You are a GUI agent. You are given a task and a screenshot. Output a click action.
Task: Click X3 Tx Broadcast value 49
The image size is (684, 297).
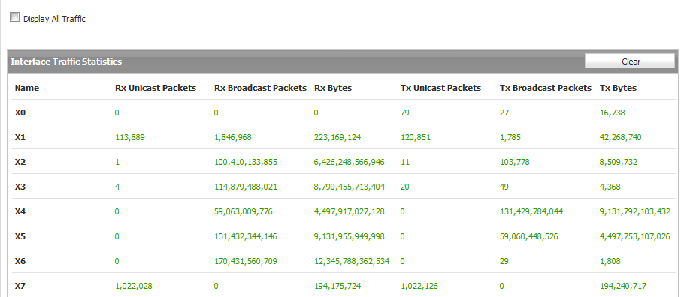[x=504, y=187]
